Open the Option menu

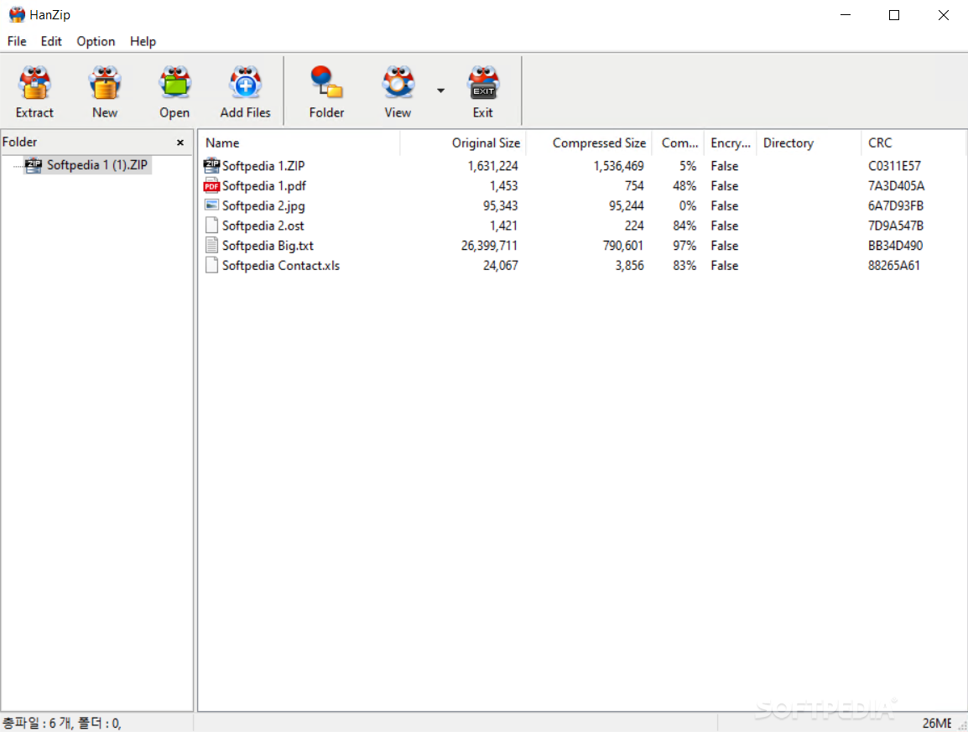96,41
